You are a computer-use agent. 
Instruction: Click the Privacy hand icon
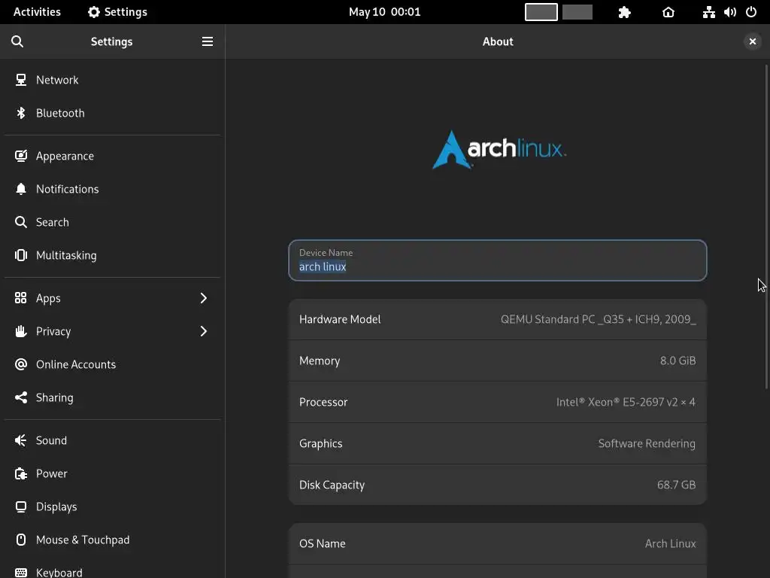pyautogui.click(x=20, y=331)
